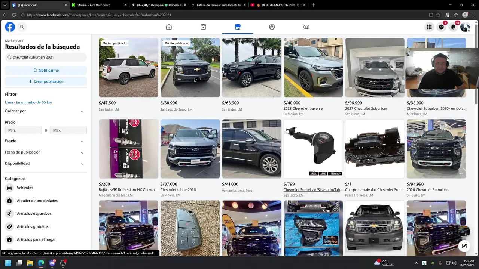
Task: Click the Alquiler de propiedades category icon
Action: 9,201
